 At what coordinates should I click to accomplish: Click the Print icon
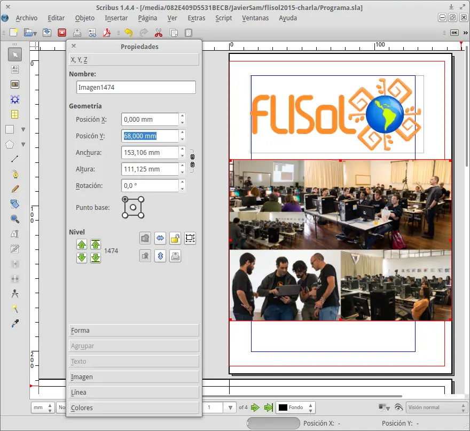tap(77, 33)
